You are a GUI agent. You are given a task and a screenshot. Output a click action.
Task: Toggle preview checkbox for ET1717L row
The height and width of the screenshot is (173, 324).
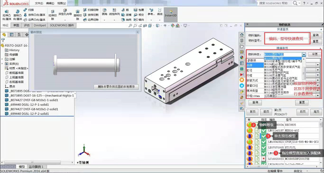[x=263, y=147]
